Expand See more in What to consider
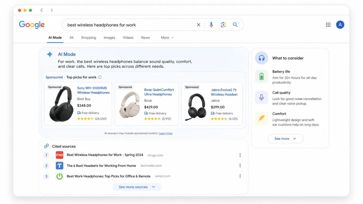This screenshot has height=204, width=363. (285, 139)
